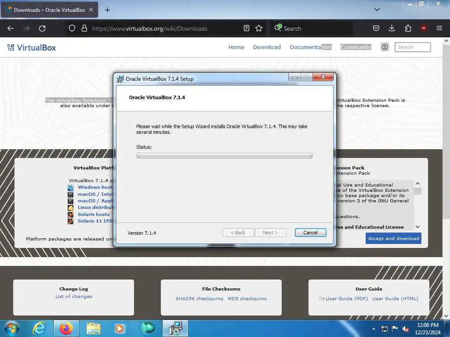Screen dimensions: 450x337
Task: Open the macOS / Intel hosts link
Action: [x=95, y=194]
